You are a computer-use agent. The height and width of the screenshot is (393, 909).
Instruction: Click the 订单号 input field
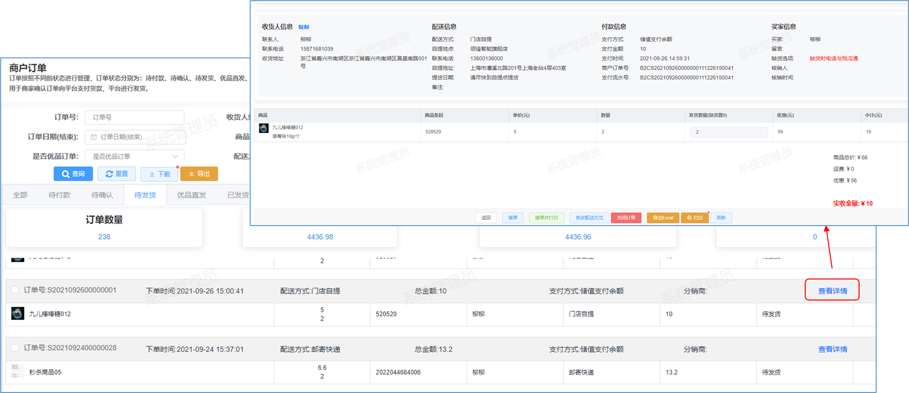[x=135, y=117]
